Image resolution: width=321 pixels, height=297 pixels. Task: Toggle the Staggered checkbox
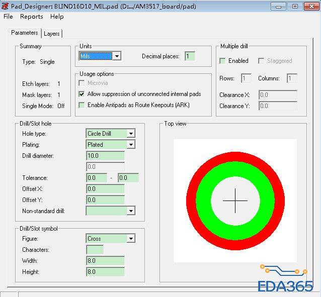tap(261, 61)
